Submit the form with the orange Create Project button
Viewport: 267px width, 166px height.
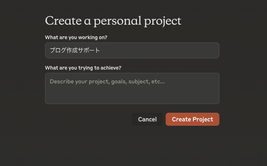[x=192, y=119]
